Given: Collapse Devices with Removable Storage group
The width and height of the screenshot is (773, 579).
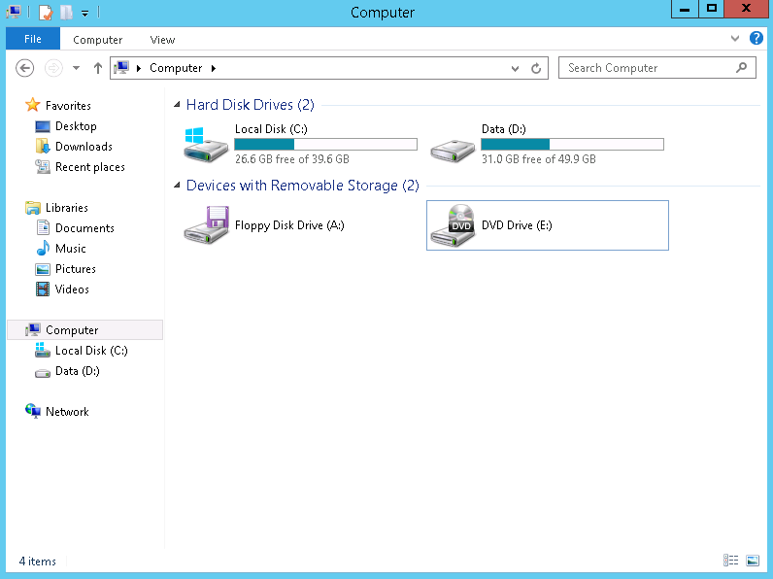Looking at the screenshot, I should point(177,186).
